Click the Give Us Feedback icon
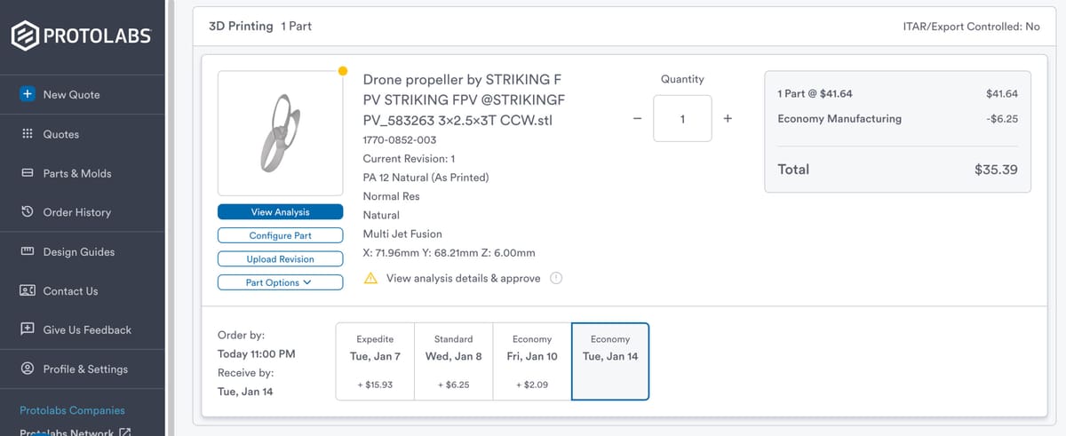 (27, 329)
